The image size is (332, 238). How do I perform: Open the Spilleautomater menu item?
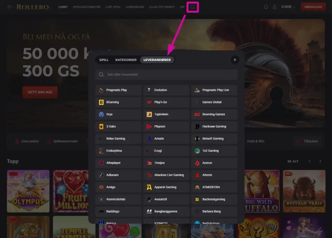point(87,7)
